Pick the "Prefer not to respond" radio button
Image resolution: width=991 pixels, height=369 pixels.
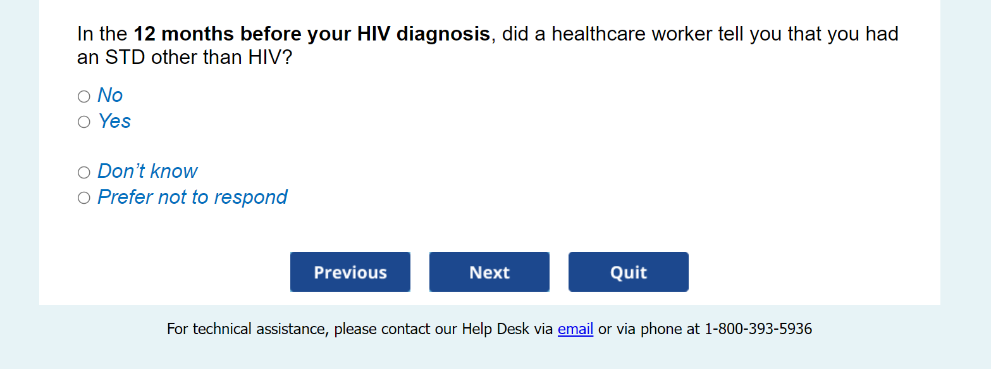coord(84,198)
